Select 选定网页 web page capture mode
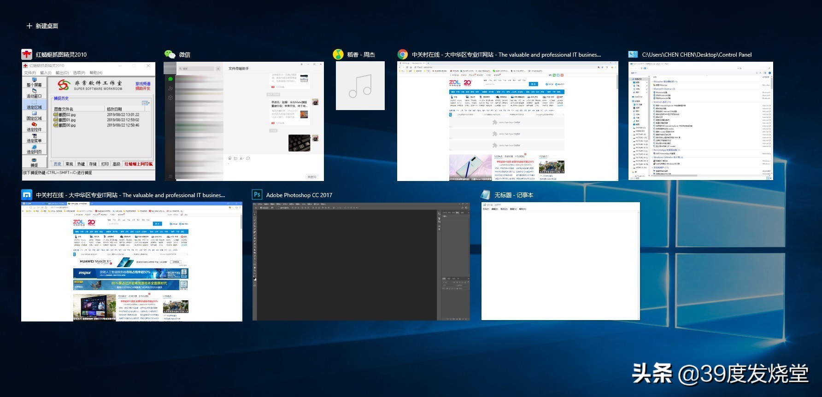The width and height of the screenshot is (822, 397). [34, 149]
